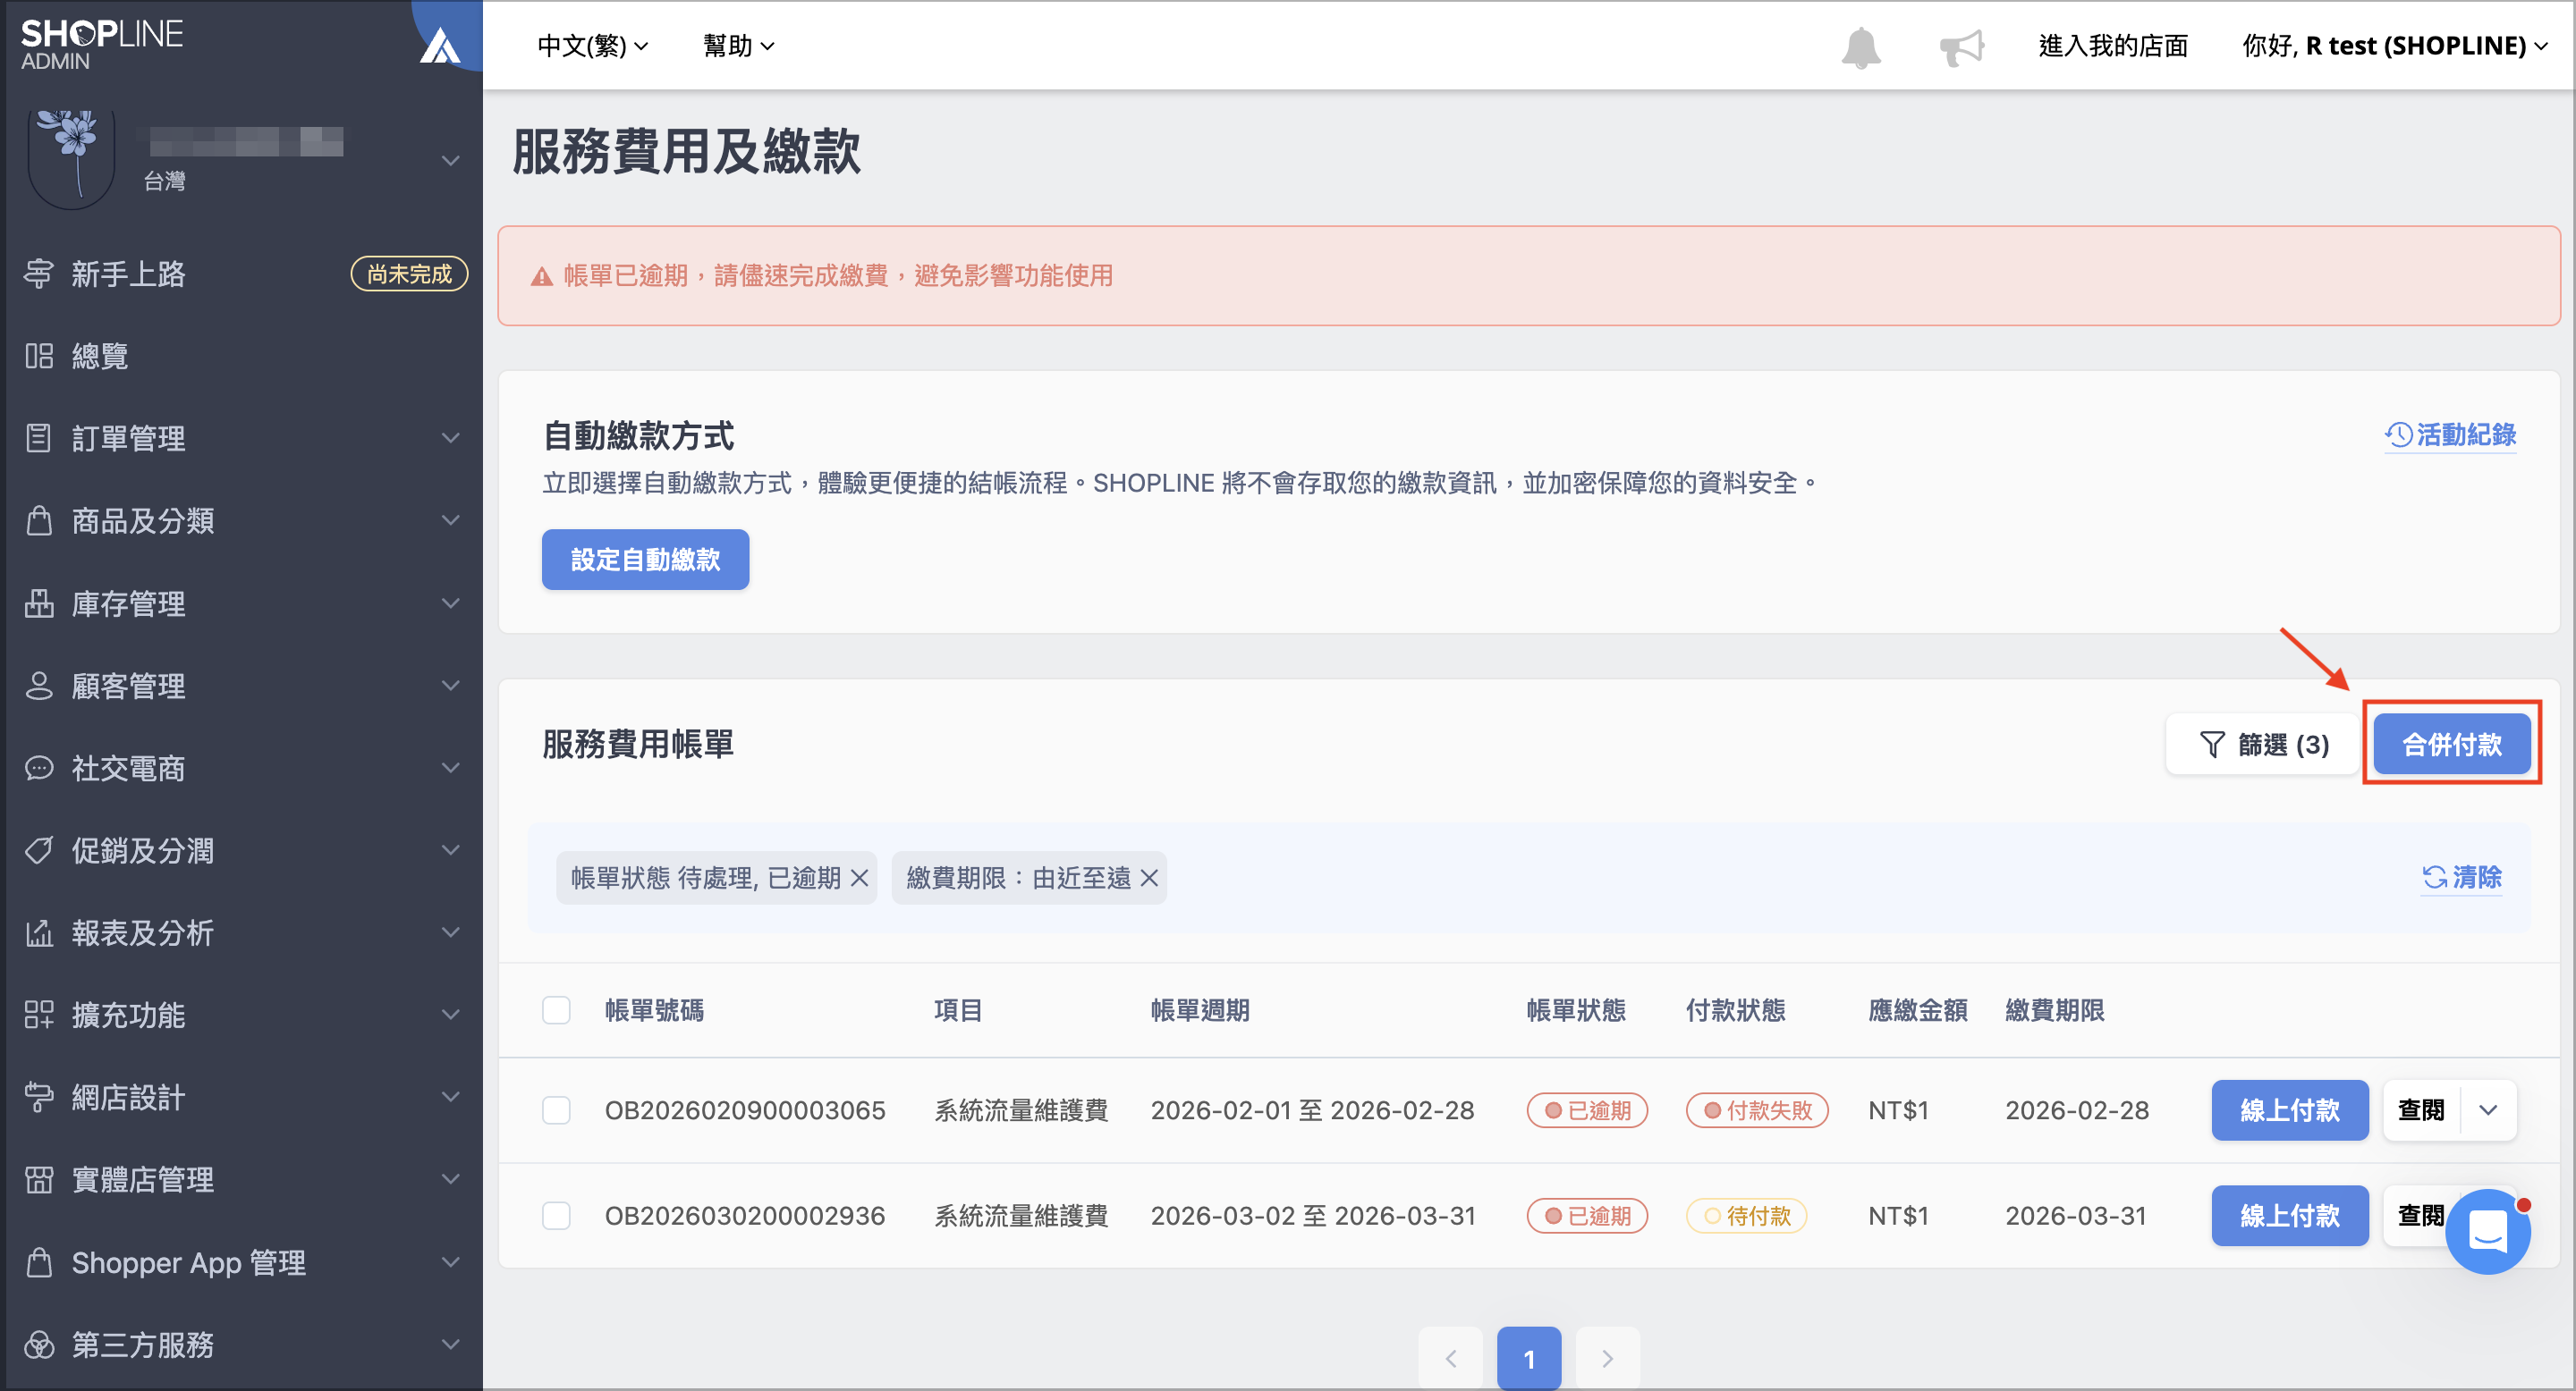Open the notifications bell icon

(1860, 47)
